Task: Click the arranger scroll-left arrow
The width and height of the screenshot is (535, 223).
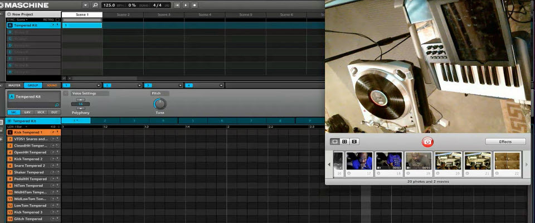Action: (x=70, y=78)
